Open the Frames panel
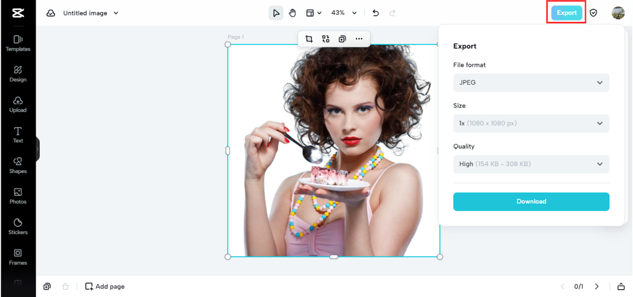This screenshot has width=633, height=297. pyautogui.click(x=18, y=257)
